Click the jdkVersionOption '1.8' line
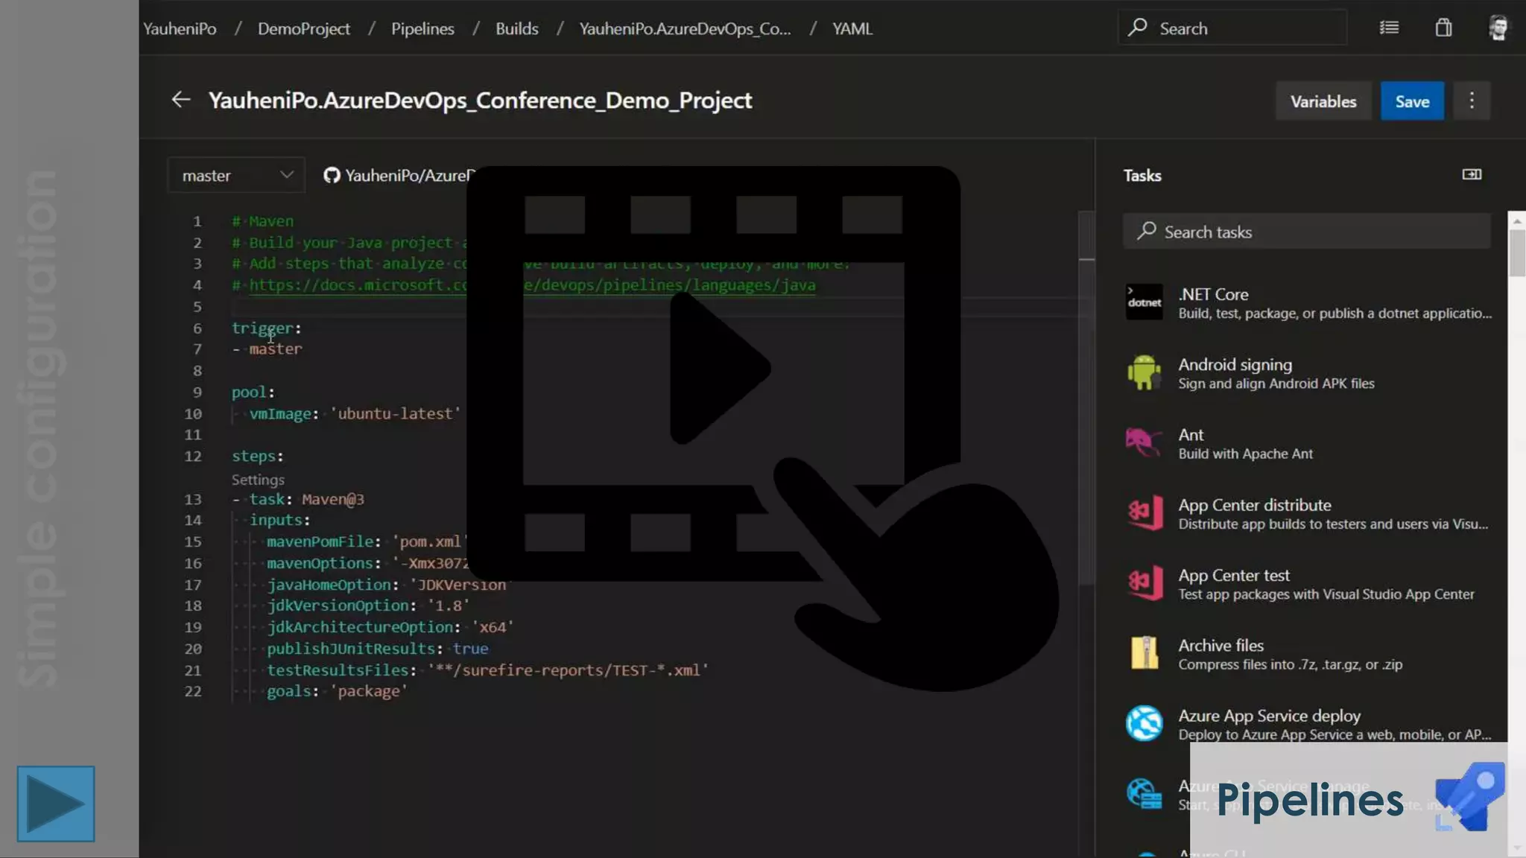This screenshot has width=1526, height=858. click(x=368, y=606)
